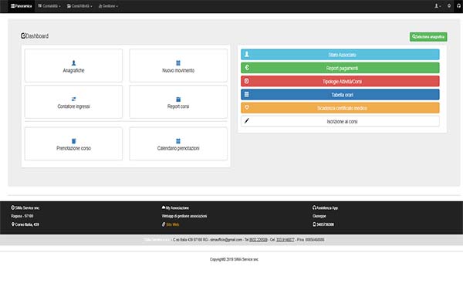463x290 pixels.
Task: Click the 'Corso Italia, 439' address text
Action: point(27,224)
